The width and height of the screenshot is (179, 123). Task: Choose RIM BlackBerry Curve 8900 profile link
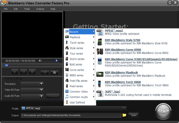coord(123,50)
